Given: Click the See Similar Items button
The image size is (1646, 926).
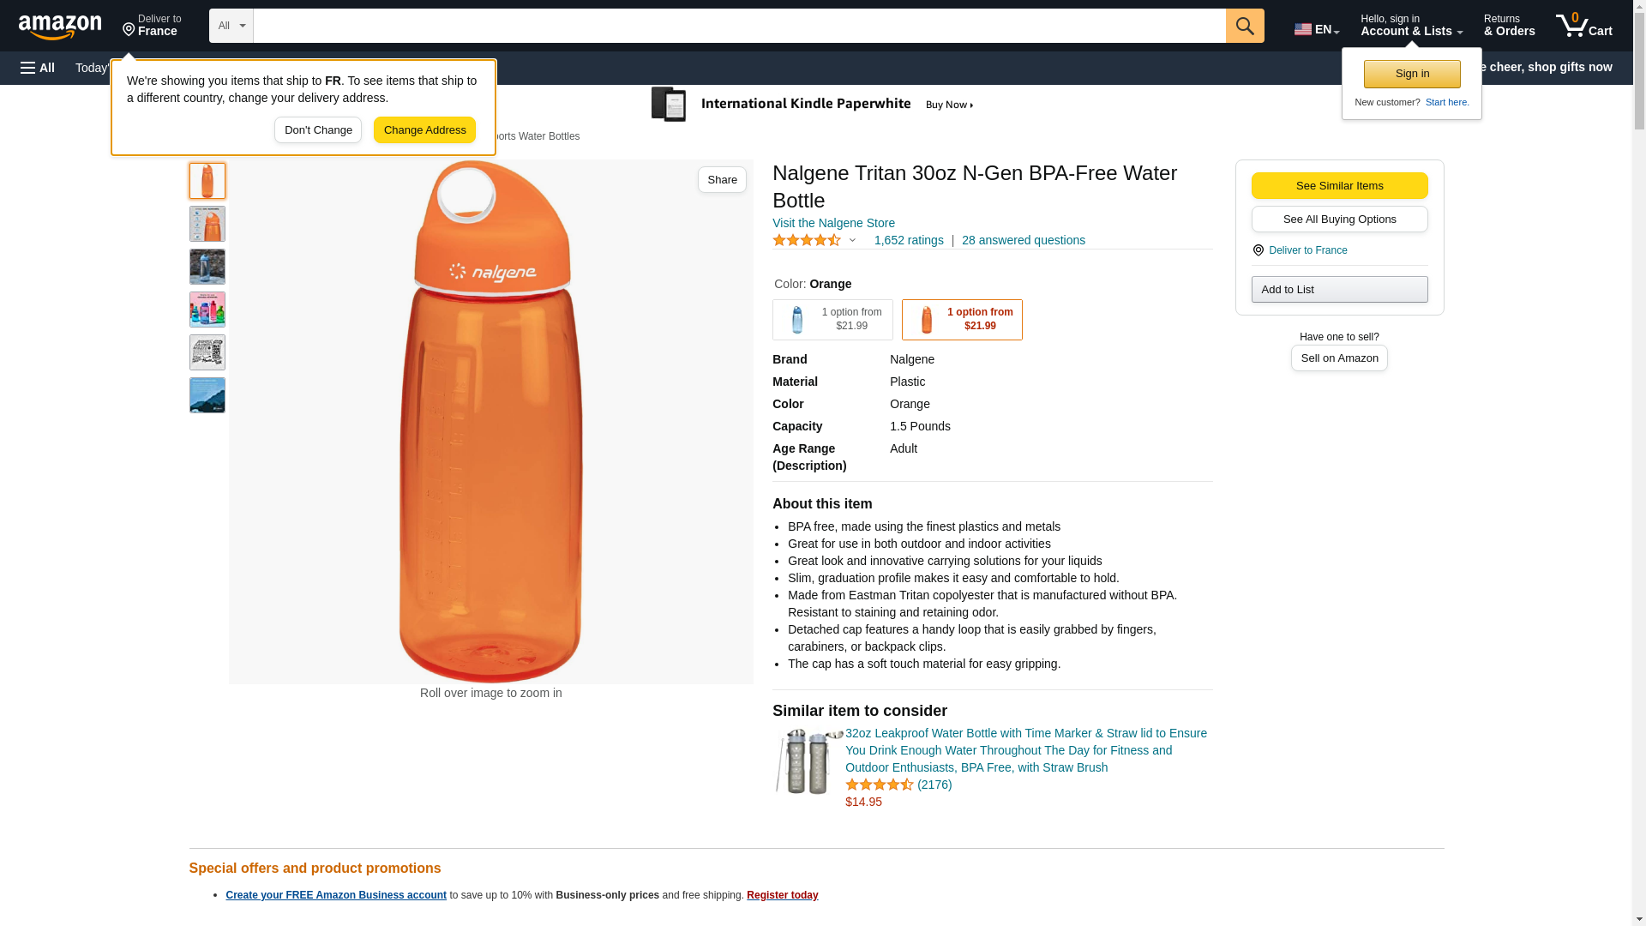Looking at the screenshot, I should pyautogui.click(x=1338, y=186).
